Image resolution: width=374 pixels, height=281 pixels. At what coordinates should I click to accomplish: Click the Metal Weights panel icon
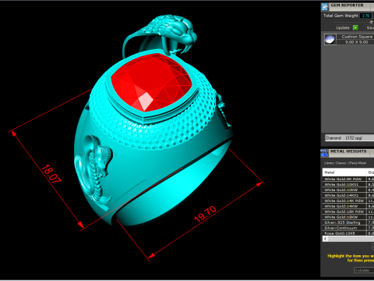(x=325, y=153)
